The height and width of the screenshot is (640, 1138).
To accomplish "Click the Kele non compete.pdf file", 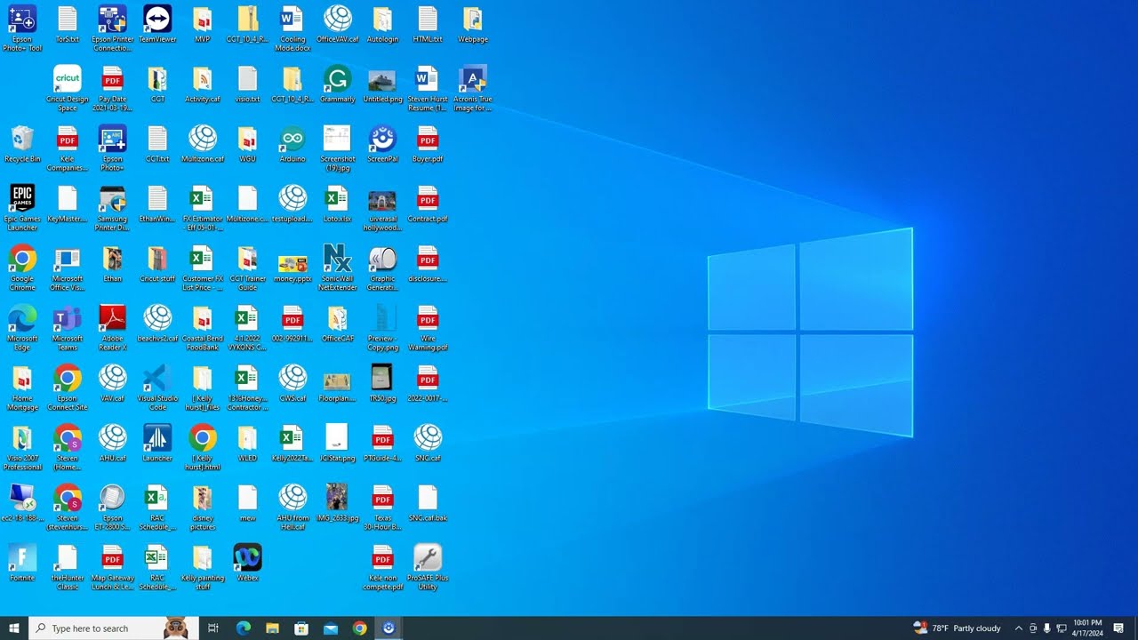I will 382,567.
